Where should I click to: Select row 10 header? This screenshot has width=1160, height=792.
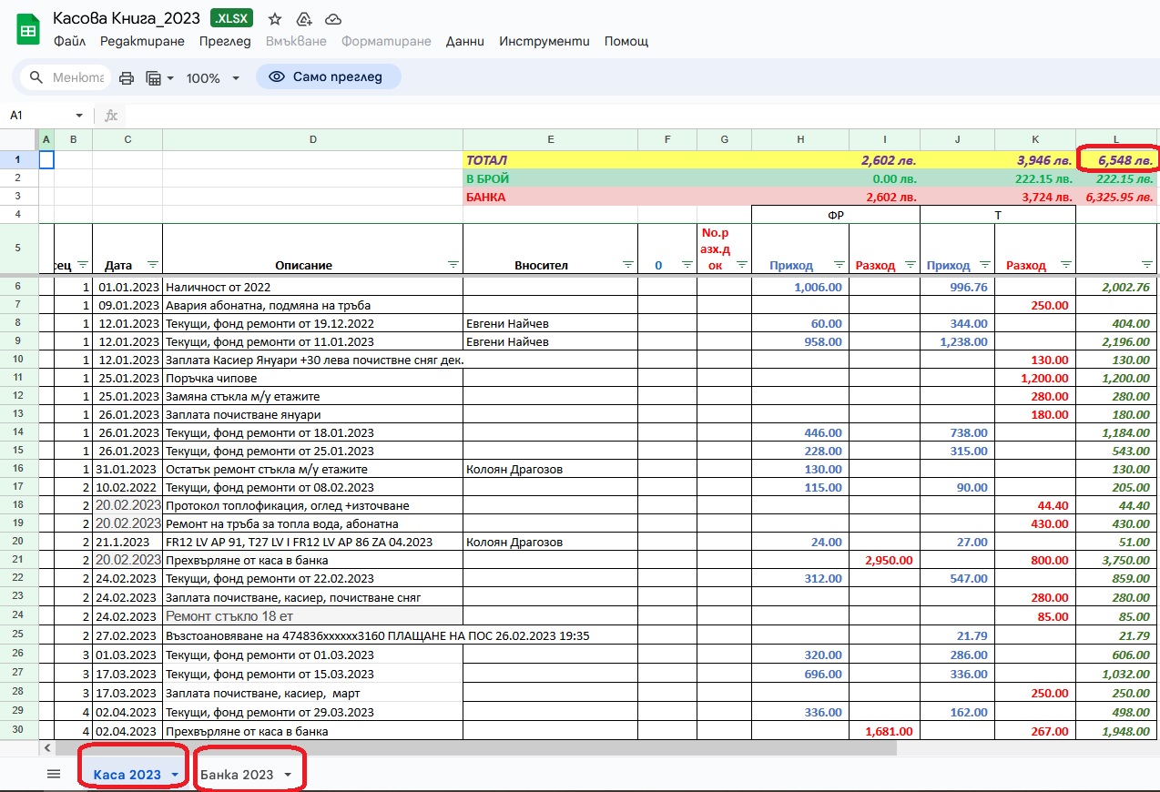coord(19,360)
